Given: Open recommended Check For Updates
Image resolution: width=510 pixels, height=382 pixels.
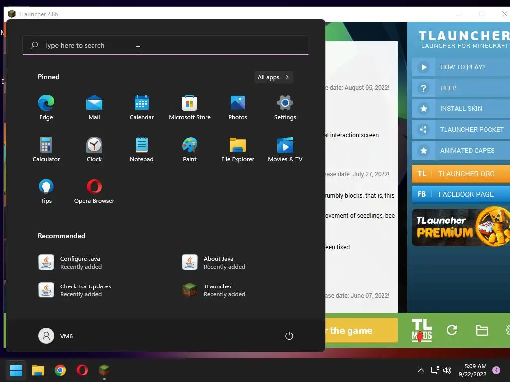Looking at the screenshot, I should coord(75,290).
